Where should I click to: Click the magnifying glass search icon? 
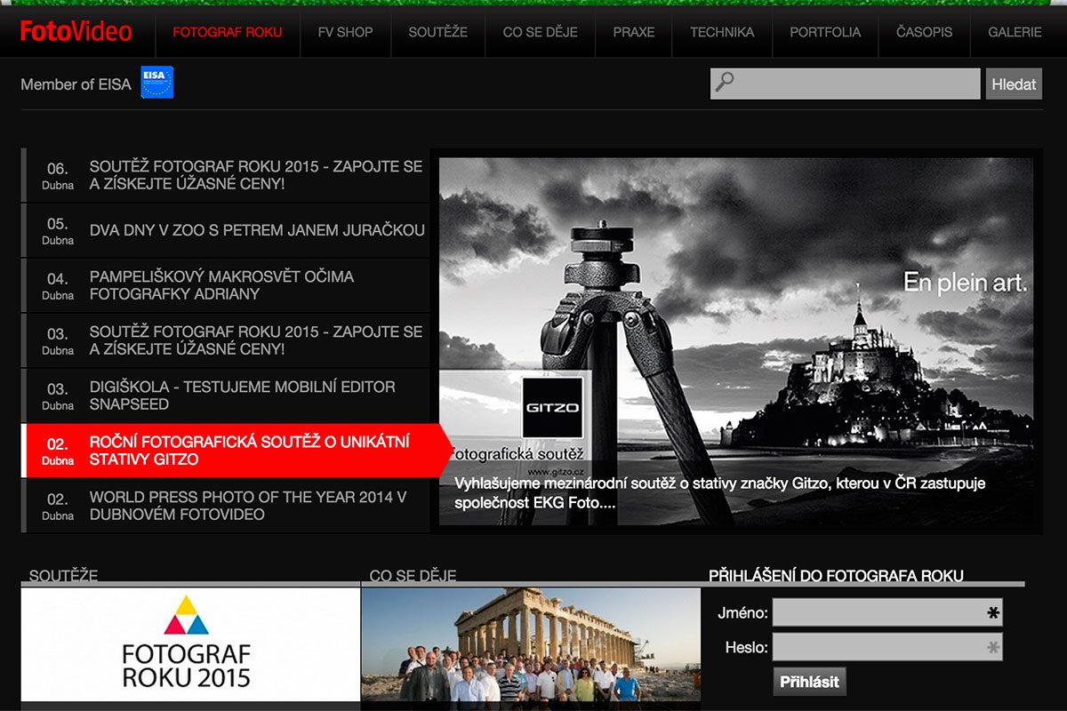point(725,83)
